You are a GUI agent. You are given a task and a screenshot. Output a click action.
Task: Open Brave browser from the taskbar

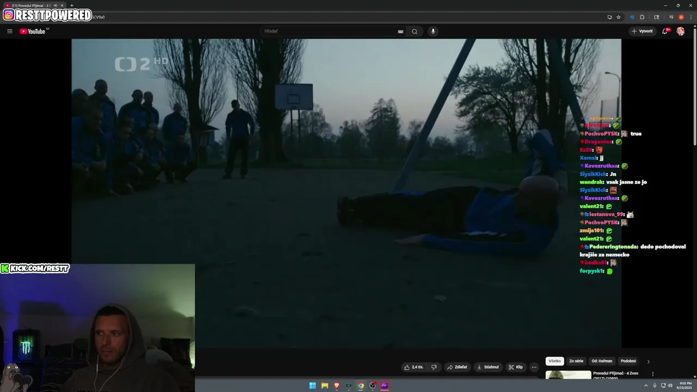click(x=337, y=385)
